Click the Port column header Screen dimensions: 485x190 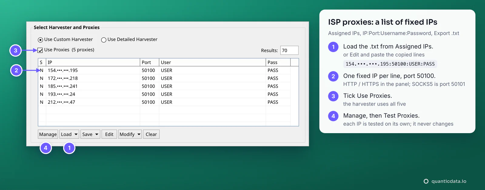point(149,62)
